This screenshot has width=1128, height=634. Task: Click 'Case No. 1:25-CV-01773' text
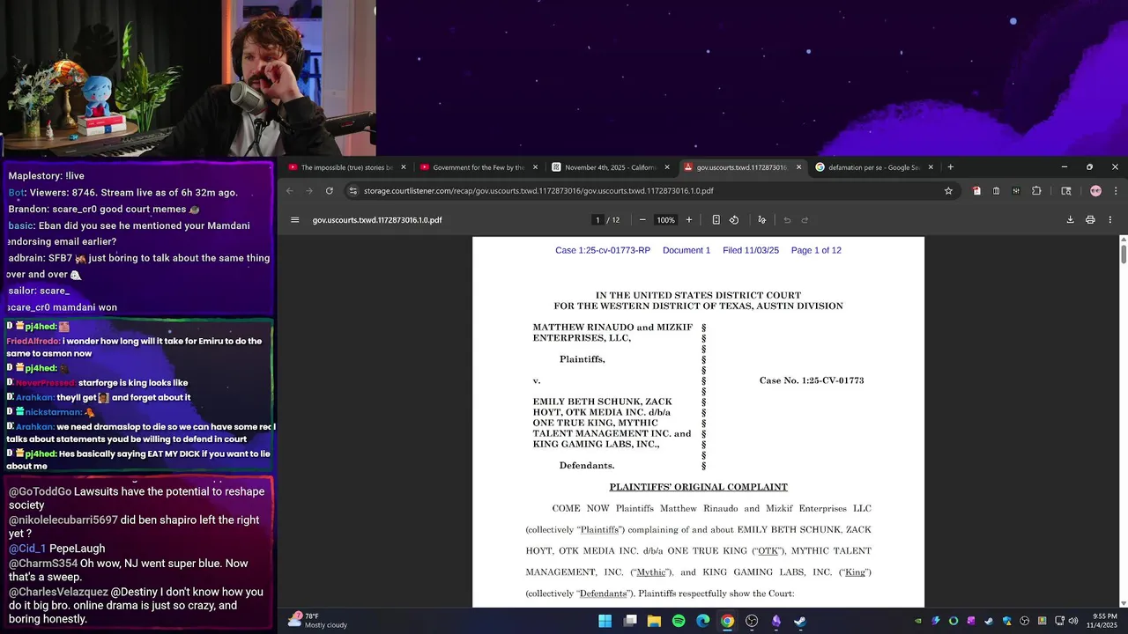[812, 380]
